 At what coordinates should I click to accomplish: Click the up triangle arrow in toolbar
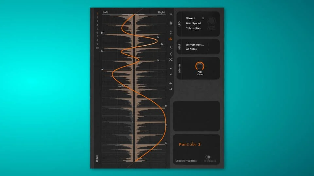click(171, 68)
